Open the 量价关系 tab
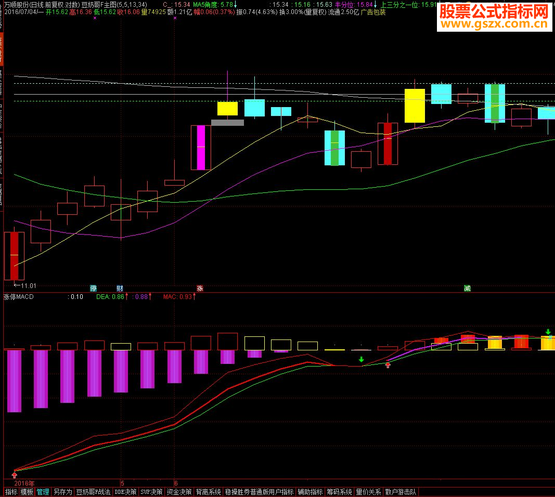This screenshot has height=497, width=555. (368, 492)
